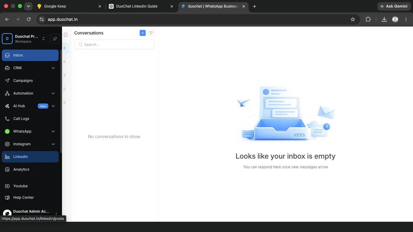Open Duochat Admin account options menu
Viewport: 413px width, 232px height.
click(56, 214)
